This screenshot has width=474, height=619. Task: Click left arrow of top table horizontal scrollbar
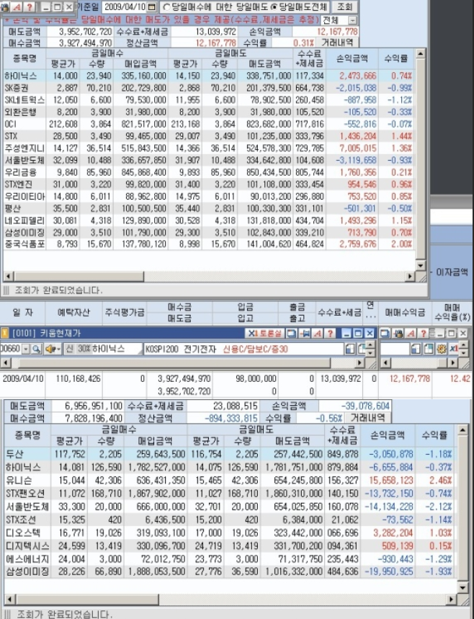point(8,276)
